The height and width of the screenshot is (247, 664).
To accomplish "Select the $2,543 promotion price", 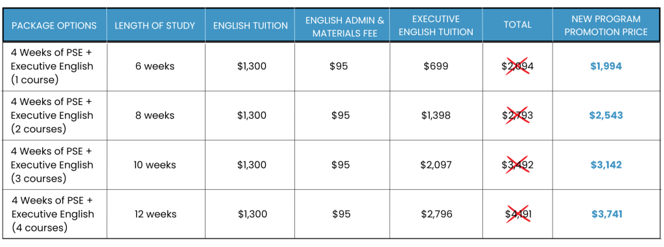I will (606, 115).
